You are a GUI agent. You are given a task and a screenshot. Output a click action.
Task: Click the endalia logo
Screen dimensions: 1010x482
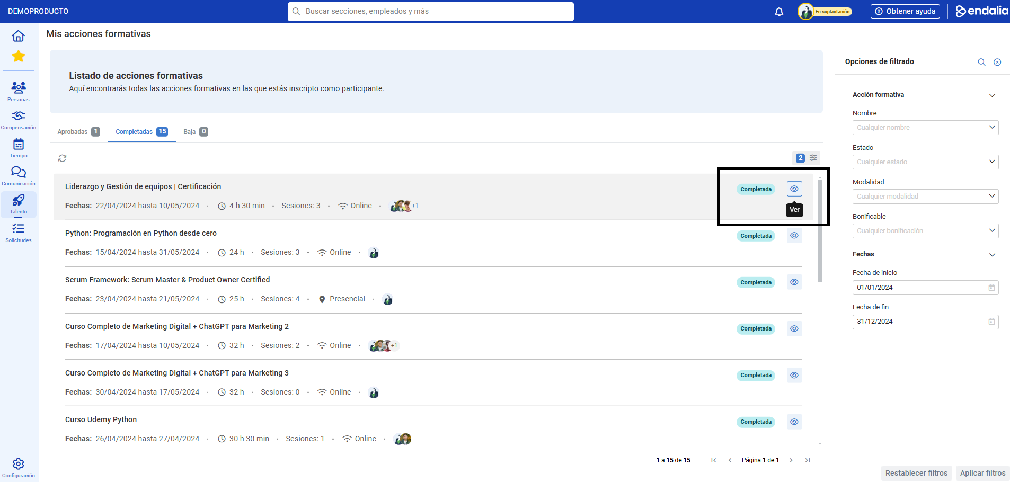coord(981,11)
